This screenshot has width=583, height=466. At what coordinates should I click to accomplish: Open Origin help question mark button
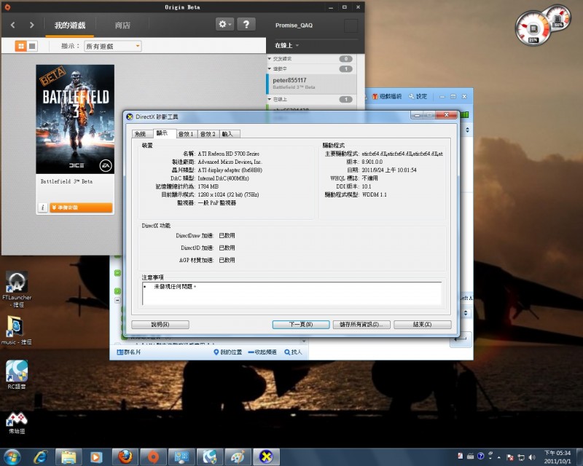(246, 24)
